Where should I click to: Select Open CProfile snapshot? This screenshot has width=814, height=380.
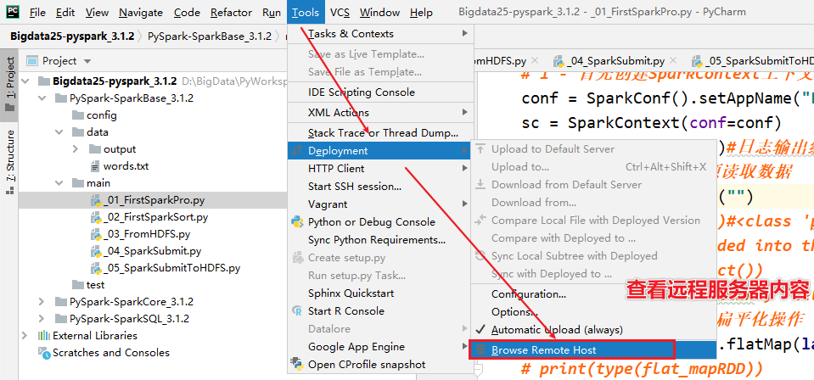click(380, 365)
